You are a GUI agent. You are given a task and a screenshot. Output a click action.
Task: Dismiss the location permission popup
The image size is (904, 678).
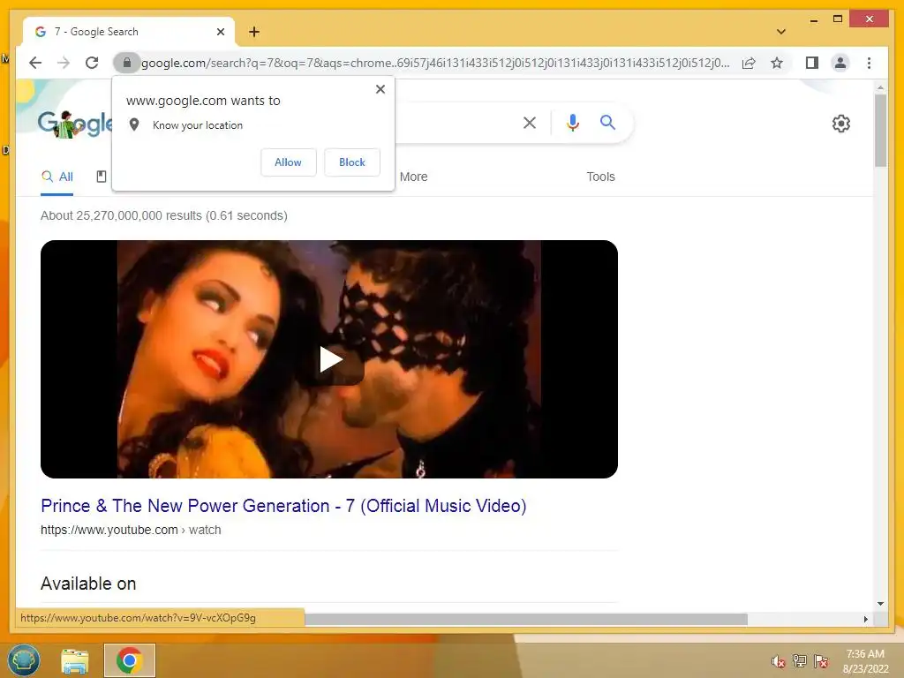(380, 89)
